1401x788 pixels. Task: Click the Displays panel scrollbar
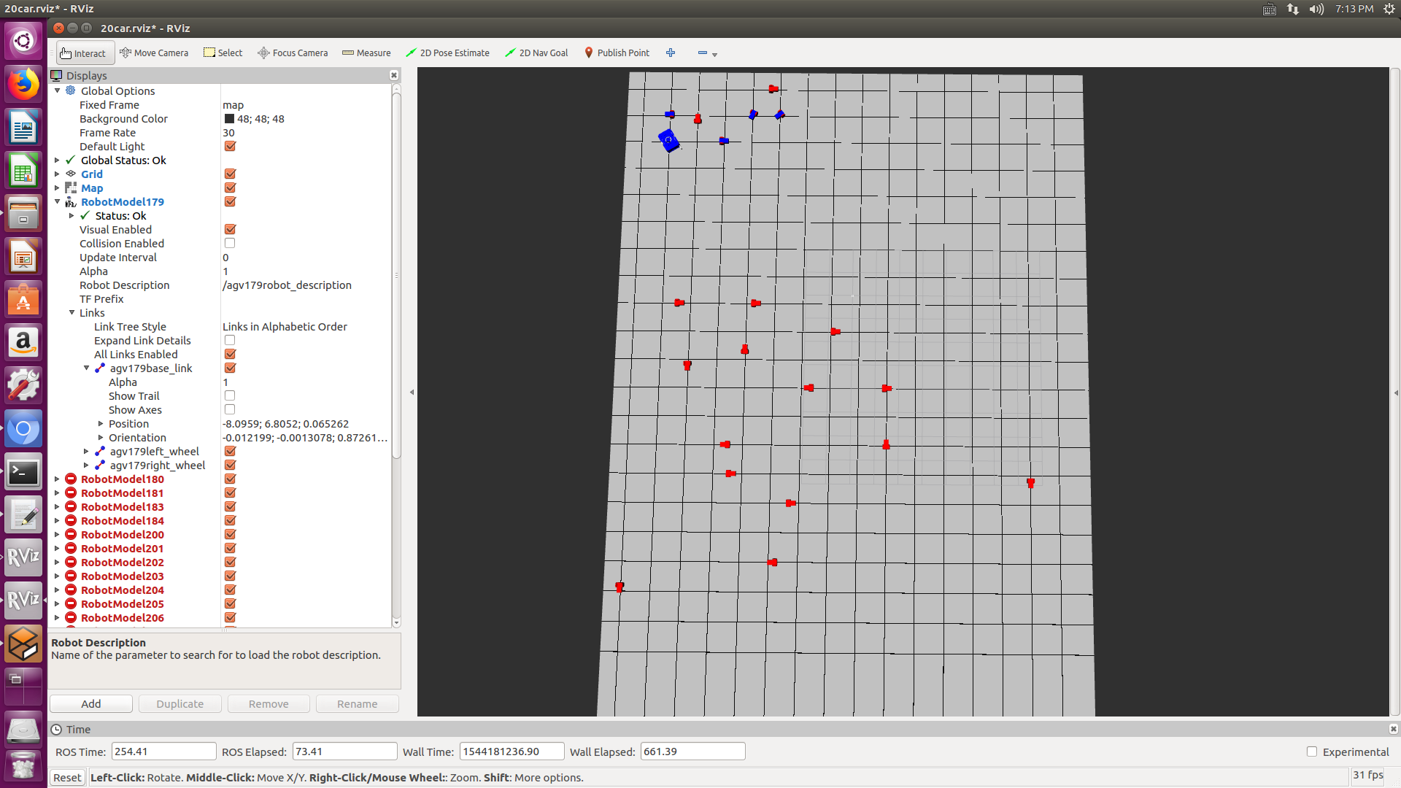coord(396,277)
